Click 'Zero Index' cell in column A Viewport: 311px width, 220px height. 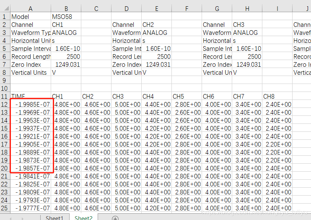pyautogui.click(x=31, y=64)
